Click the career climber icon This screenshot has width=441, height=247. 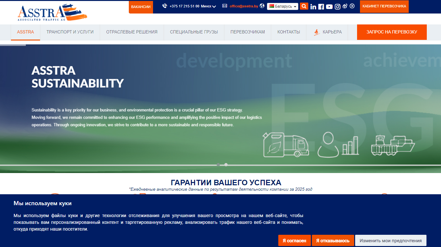pyautogui.click(x=317, y=32)
